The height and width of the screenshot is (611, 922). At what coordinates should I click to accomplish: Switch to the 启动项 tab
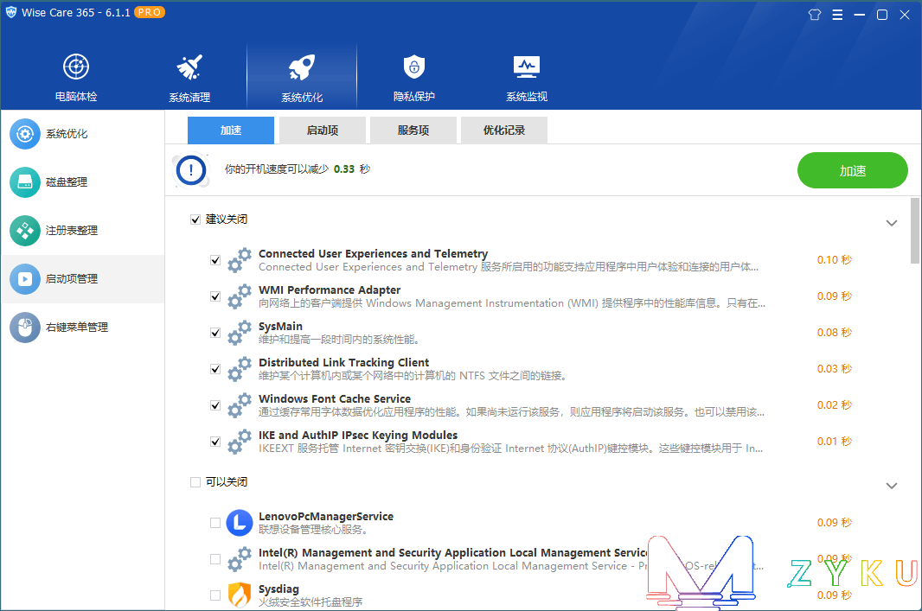tap(323, 130)
